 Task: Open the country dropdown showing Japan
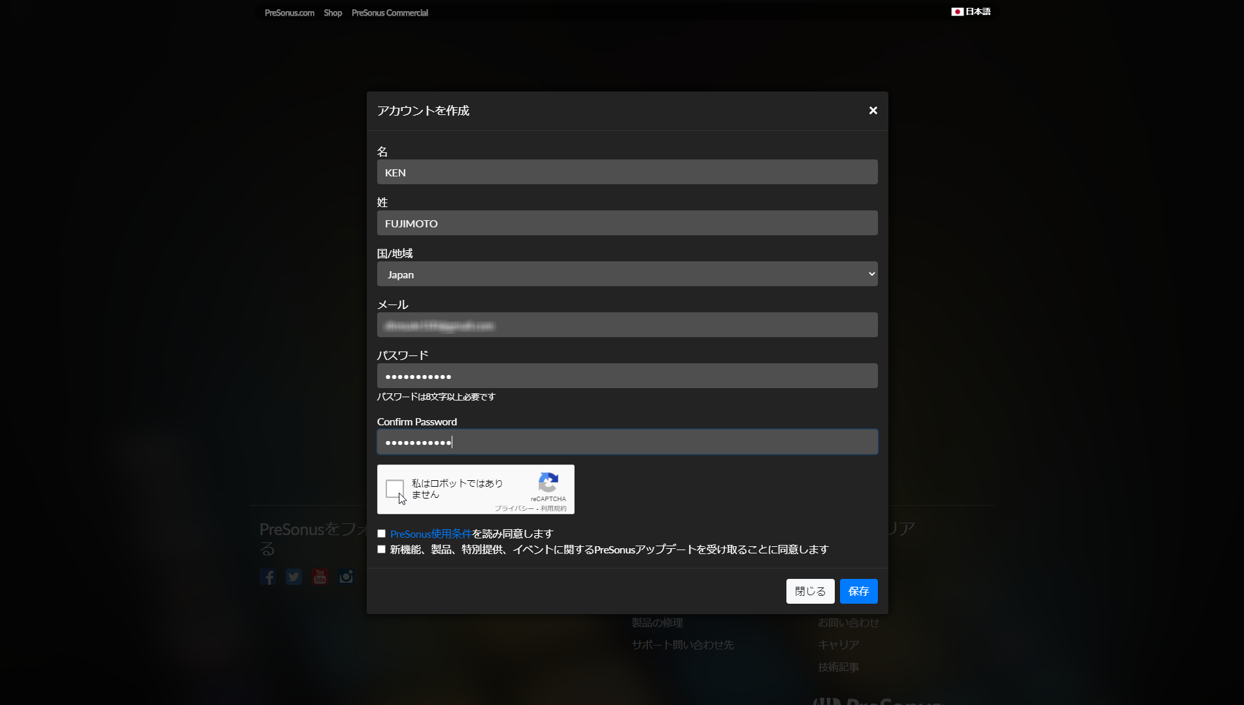click(x=627, y=274)
